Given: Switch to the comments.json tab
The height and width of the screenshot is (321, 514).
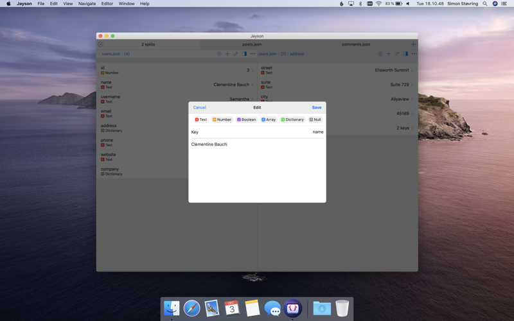Looking at the screenshot, I should (356, 44).
